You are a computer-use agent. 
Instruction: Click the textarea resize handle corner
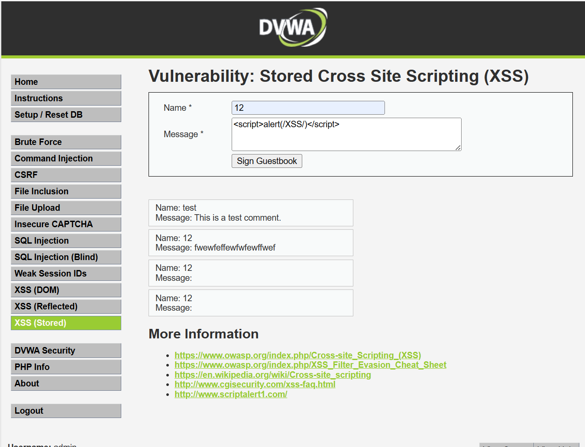(458, 148)
